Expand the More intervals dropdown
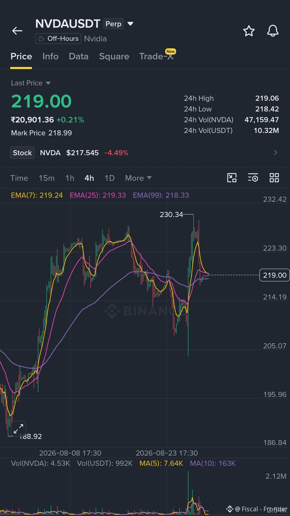The image size is (290, 516). pyautogui.click(x=138, y=178)
